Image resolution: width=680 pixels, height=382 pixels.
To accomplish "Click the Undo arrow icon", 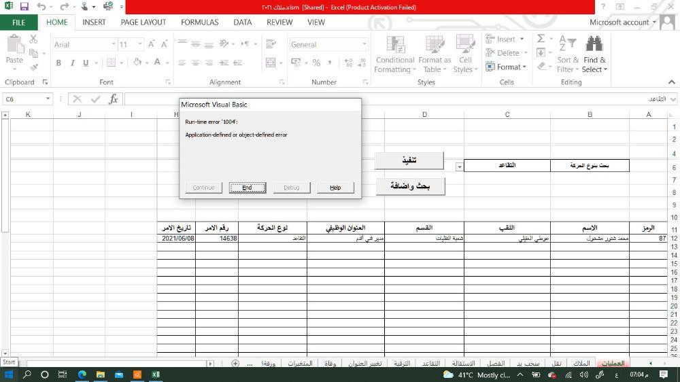I will click(41, 7).
